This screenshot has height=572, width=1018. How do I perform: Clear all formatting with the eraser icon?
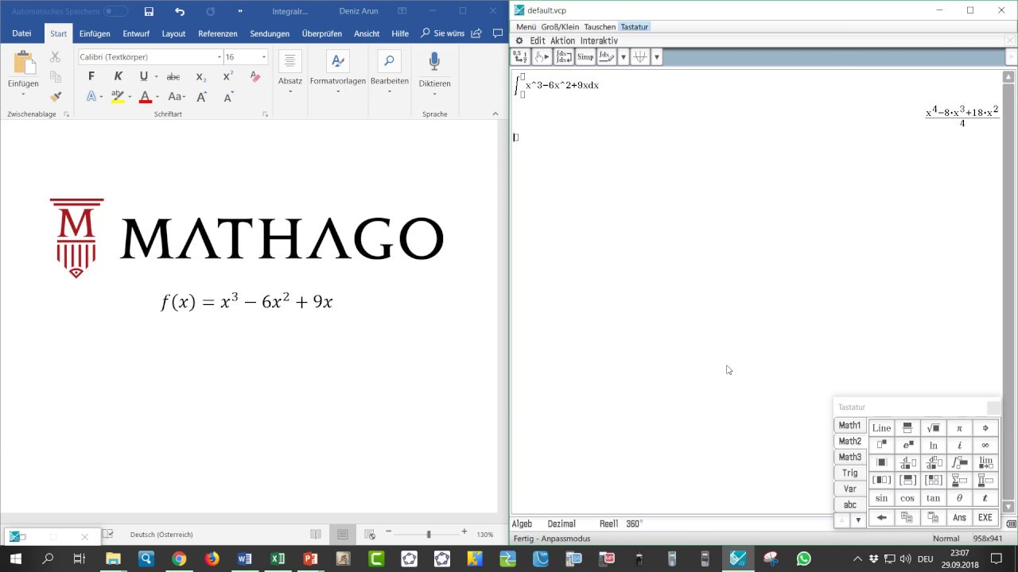coord(255,76)
